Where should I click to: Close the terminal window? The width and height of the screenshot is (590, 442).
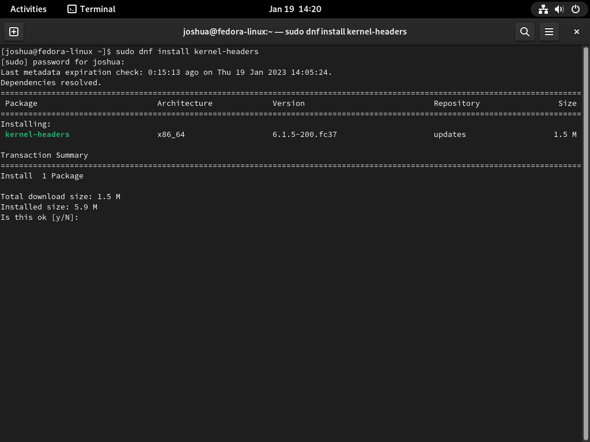pos(576,32)
